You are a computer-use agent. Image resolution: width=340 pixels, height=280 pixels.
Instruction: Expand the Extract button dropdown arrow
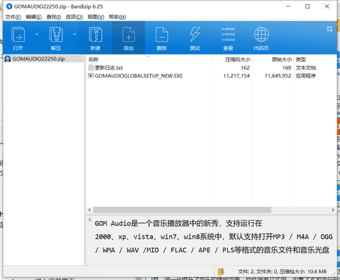tap(74, 34)
